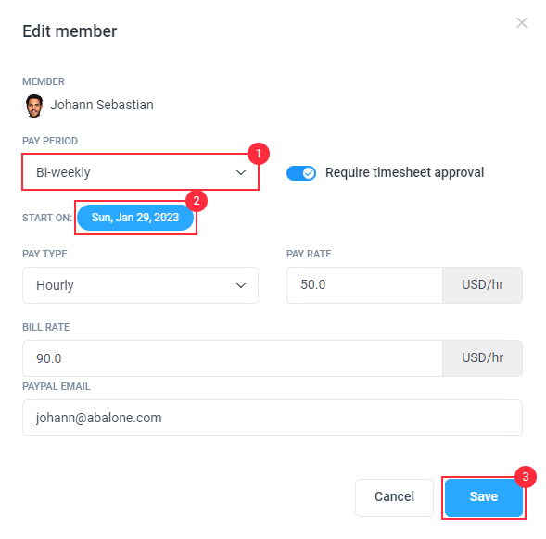Save the member changes

click(483, 497)
